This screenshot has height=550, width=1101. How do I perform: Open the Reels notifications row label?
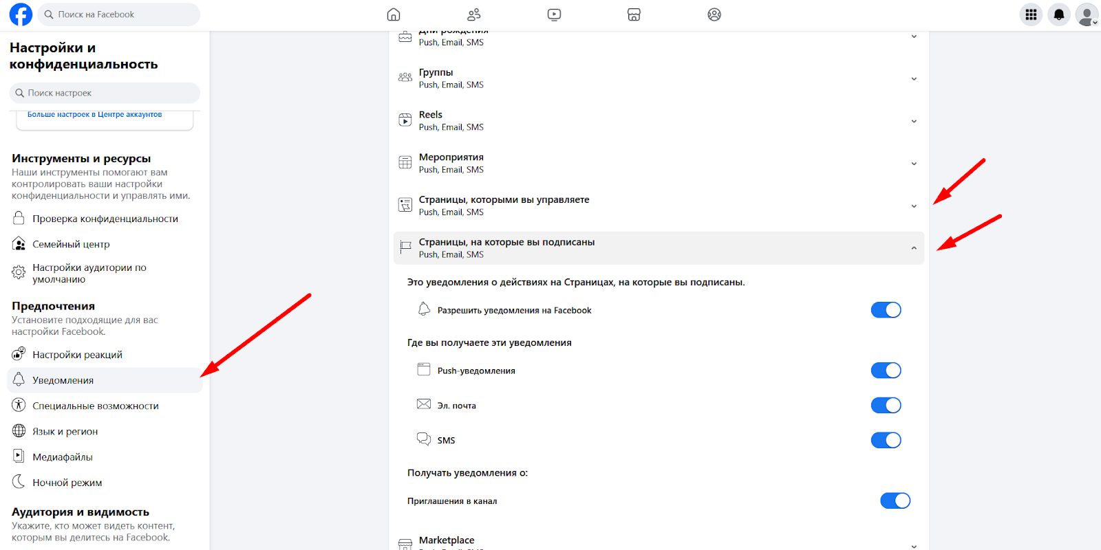431,115
